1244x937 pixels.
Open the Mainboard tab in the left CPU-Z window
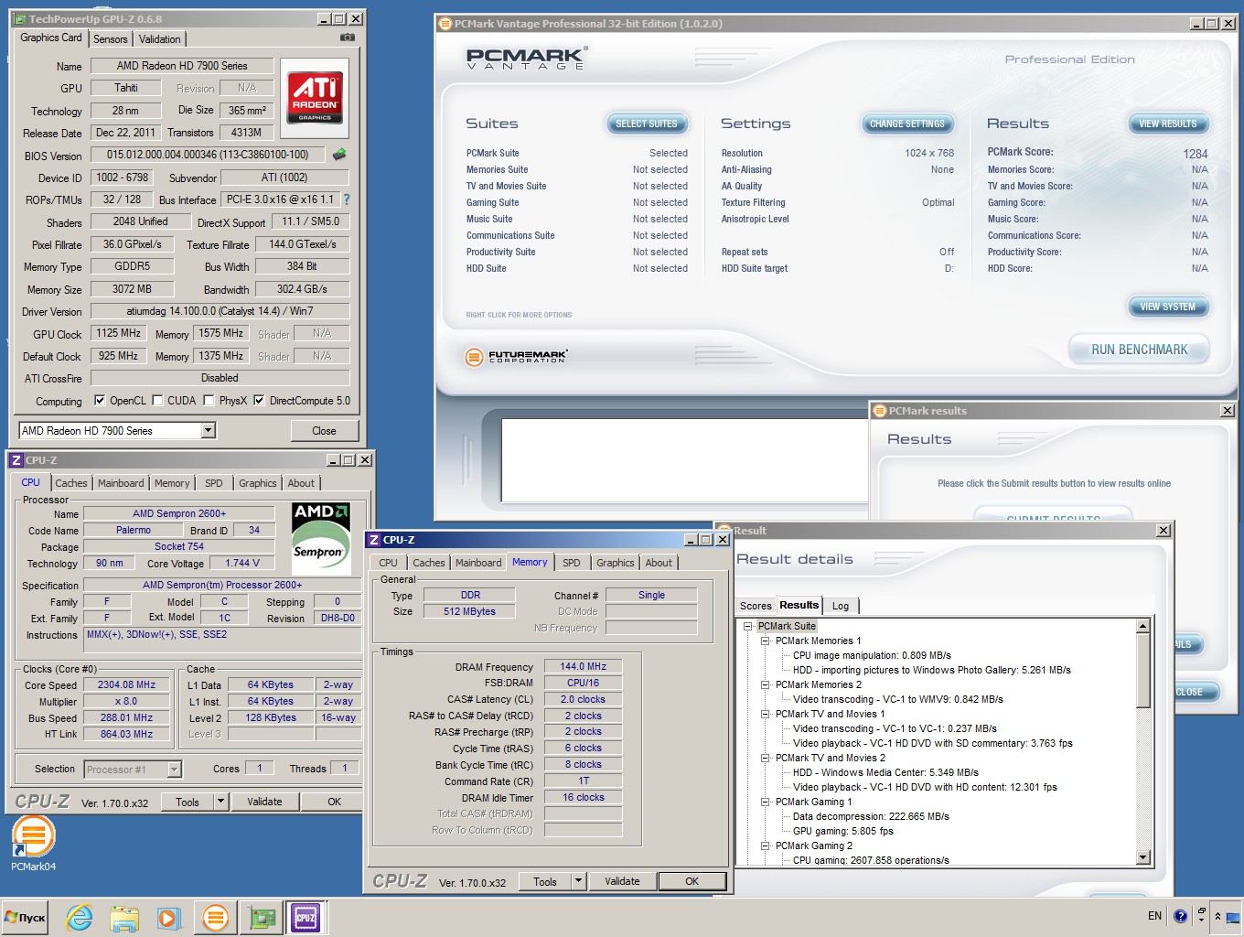click(121, 483)
